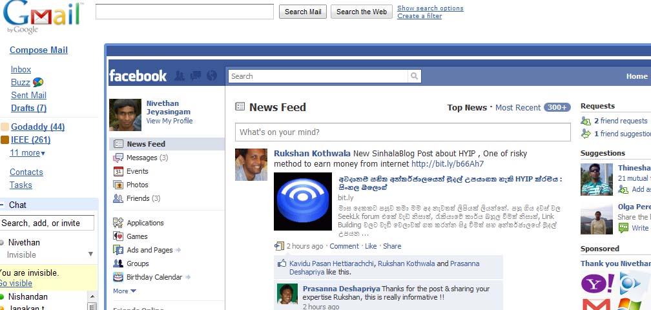651x310 pixels.
Task: Click Comment under Rukshan's post
Action: [344, 246]
